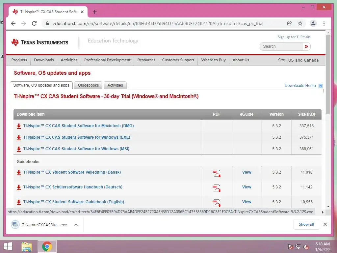View eGuide for Deutsch Handbuch

pyautogui.click(x=246, y=187)
